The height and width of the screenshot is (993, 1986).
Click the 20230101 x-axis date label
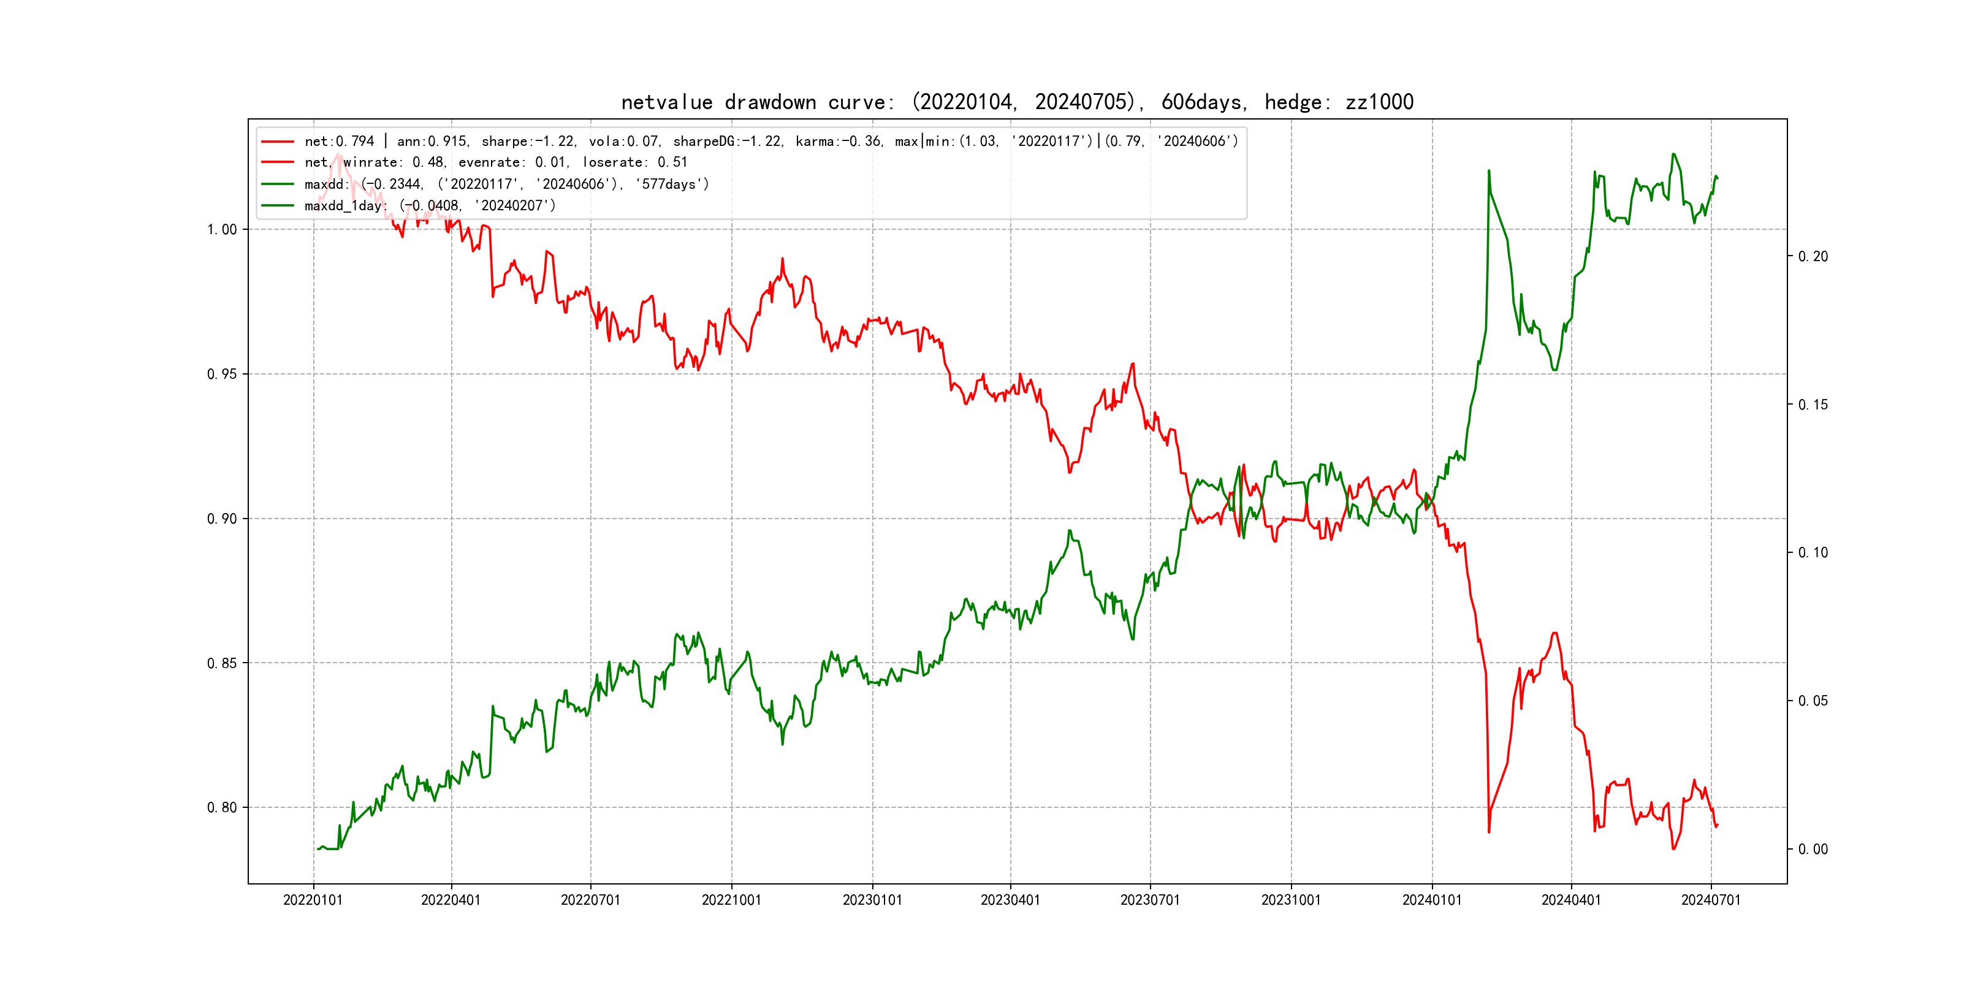click(872, 900)
